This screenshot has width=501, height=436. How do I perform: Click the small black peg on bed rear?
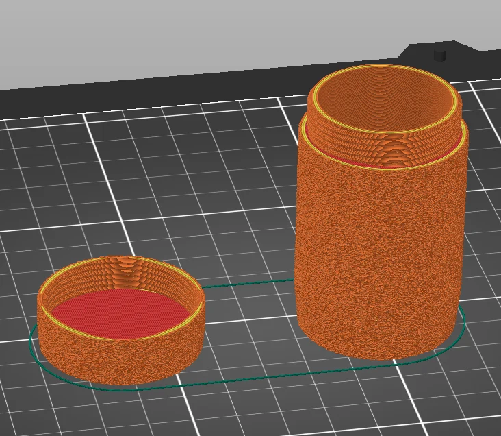pos(440,55)
